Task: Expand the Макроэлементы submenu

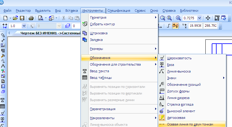Action: (x=119, y=118)
